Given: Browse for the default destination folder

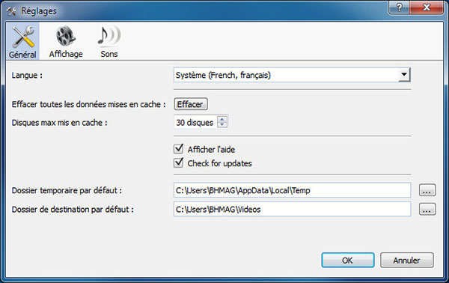Looking at the screenshot, I should (427, 209).
